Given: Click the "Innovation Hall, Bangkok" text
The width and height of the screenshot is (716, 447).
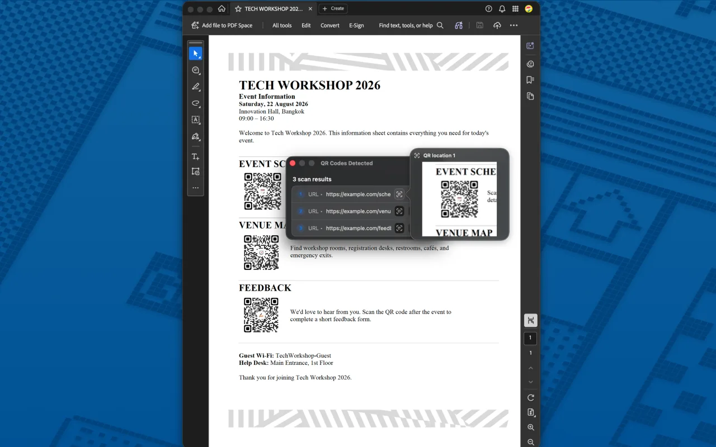Looking at the screenshot, I should (271, 111).
